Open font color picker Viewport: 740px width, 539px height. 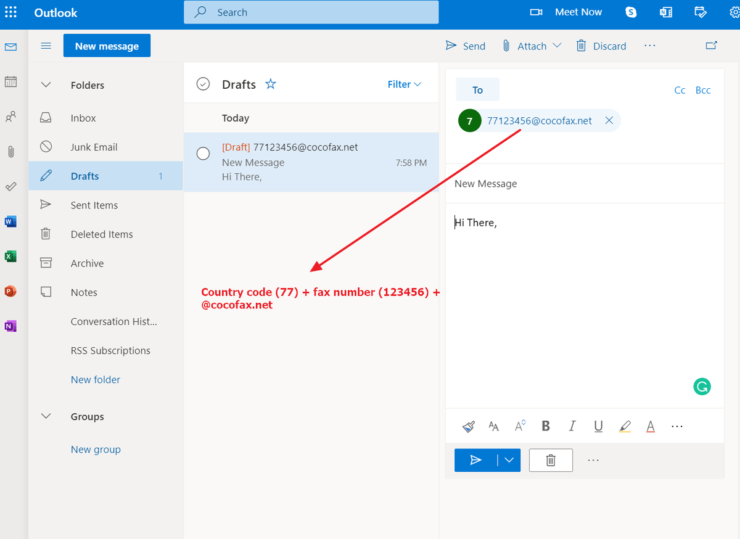click(x=650, y=426)
